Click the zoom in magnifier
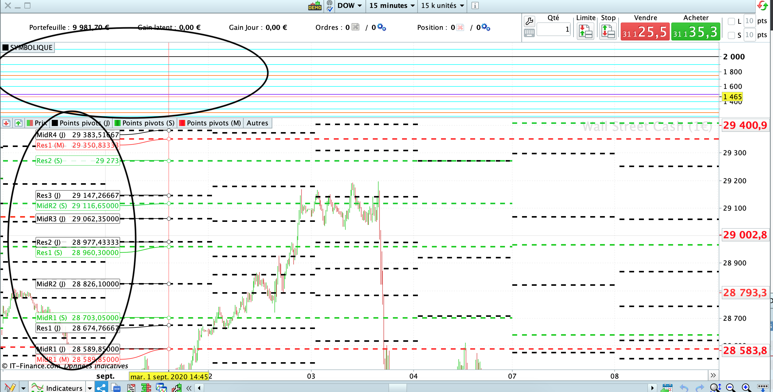 pyautogui.click(x=746, y=387)
